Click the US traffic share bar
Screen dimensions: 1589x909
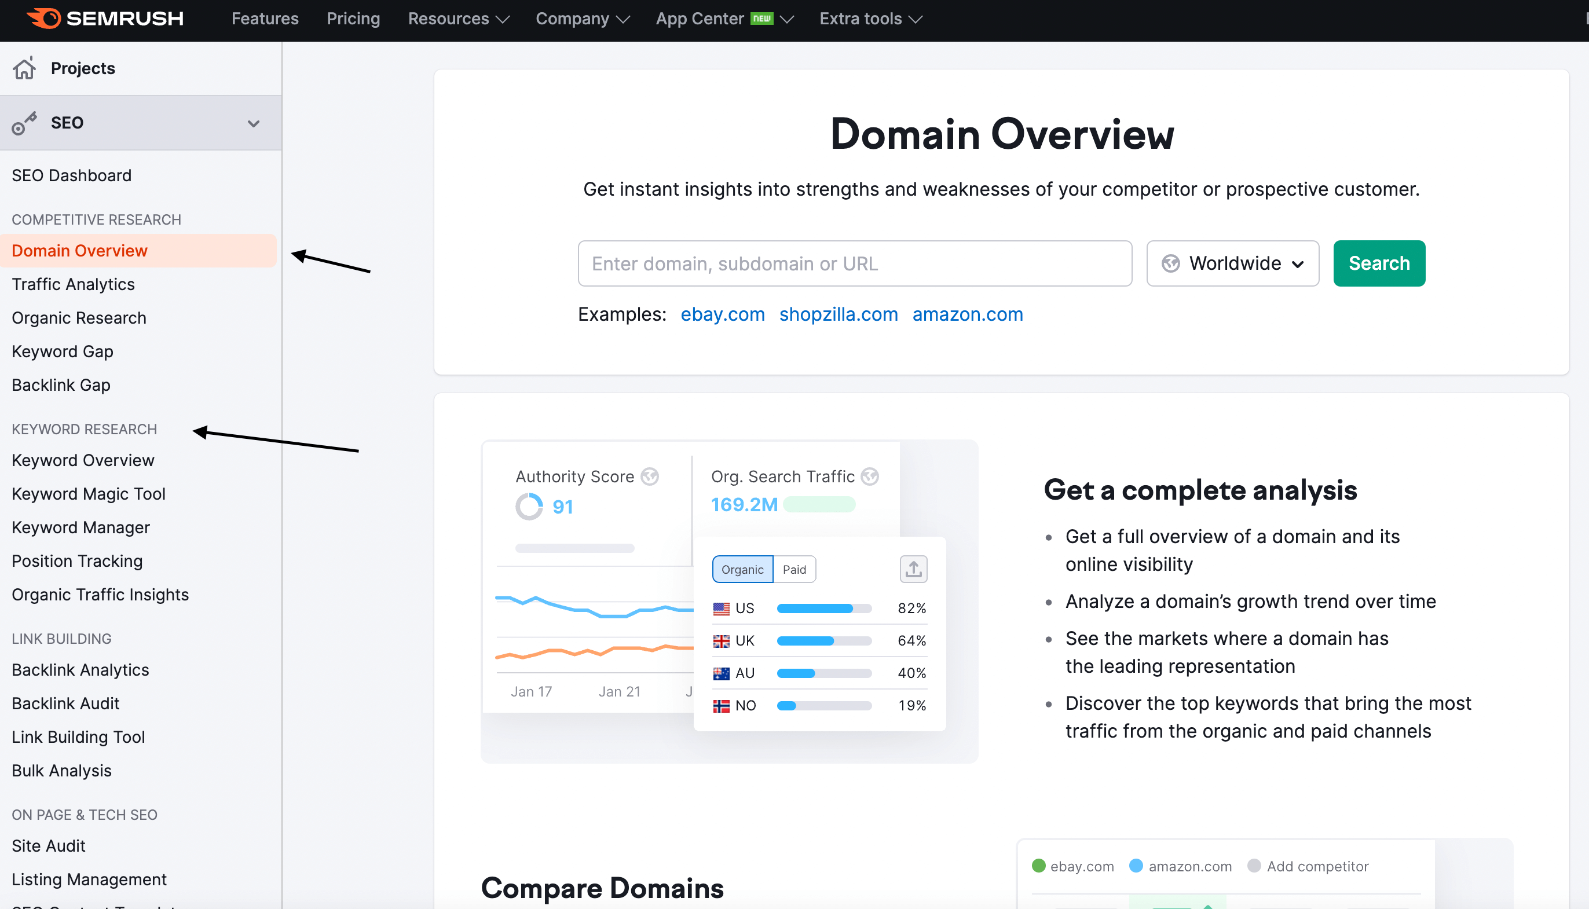[x=824, y=608]
